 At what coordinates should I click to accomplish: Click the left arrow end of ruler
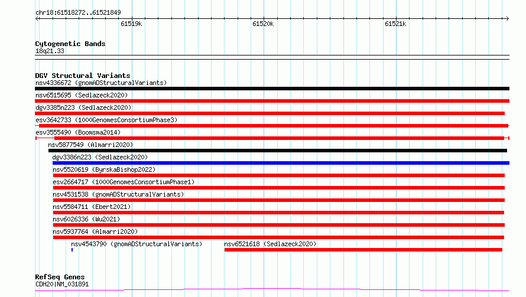pos(37,19)
